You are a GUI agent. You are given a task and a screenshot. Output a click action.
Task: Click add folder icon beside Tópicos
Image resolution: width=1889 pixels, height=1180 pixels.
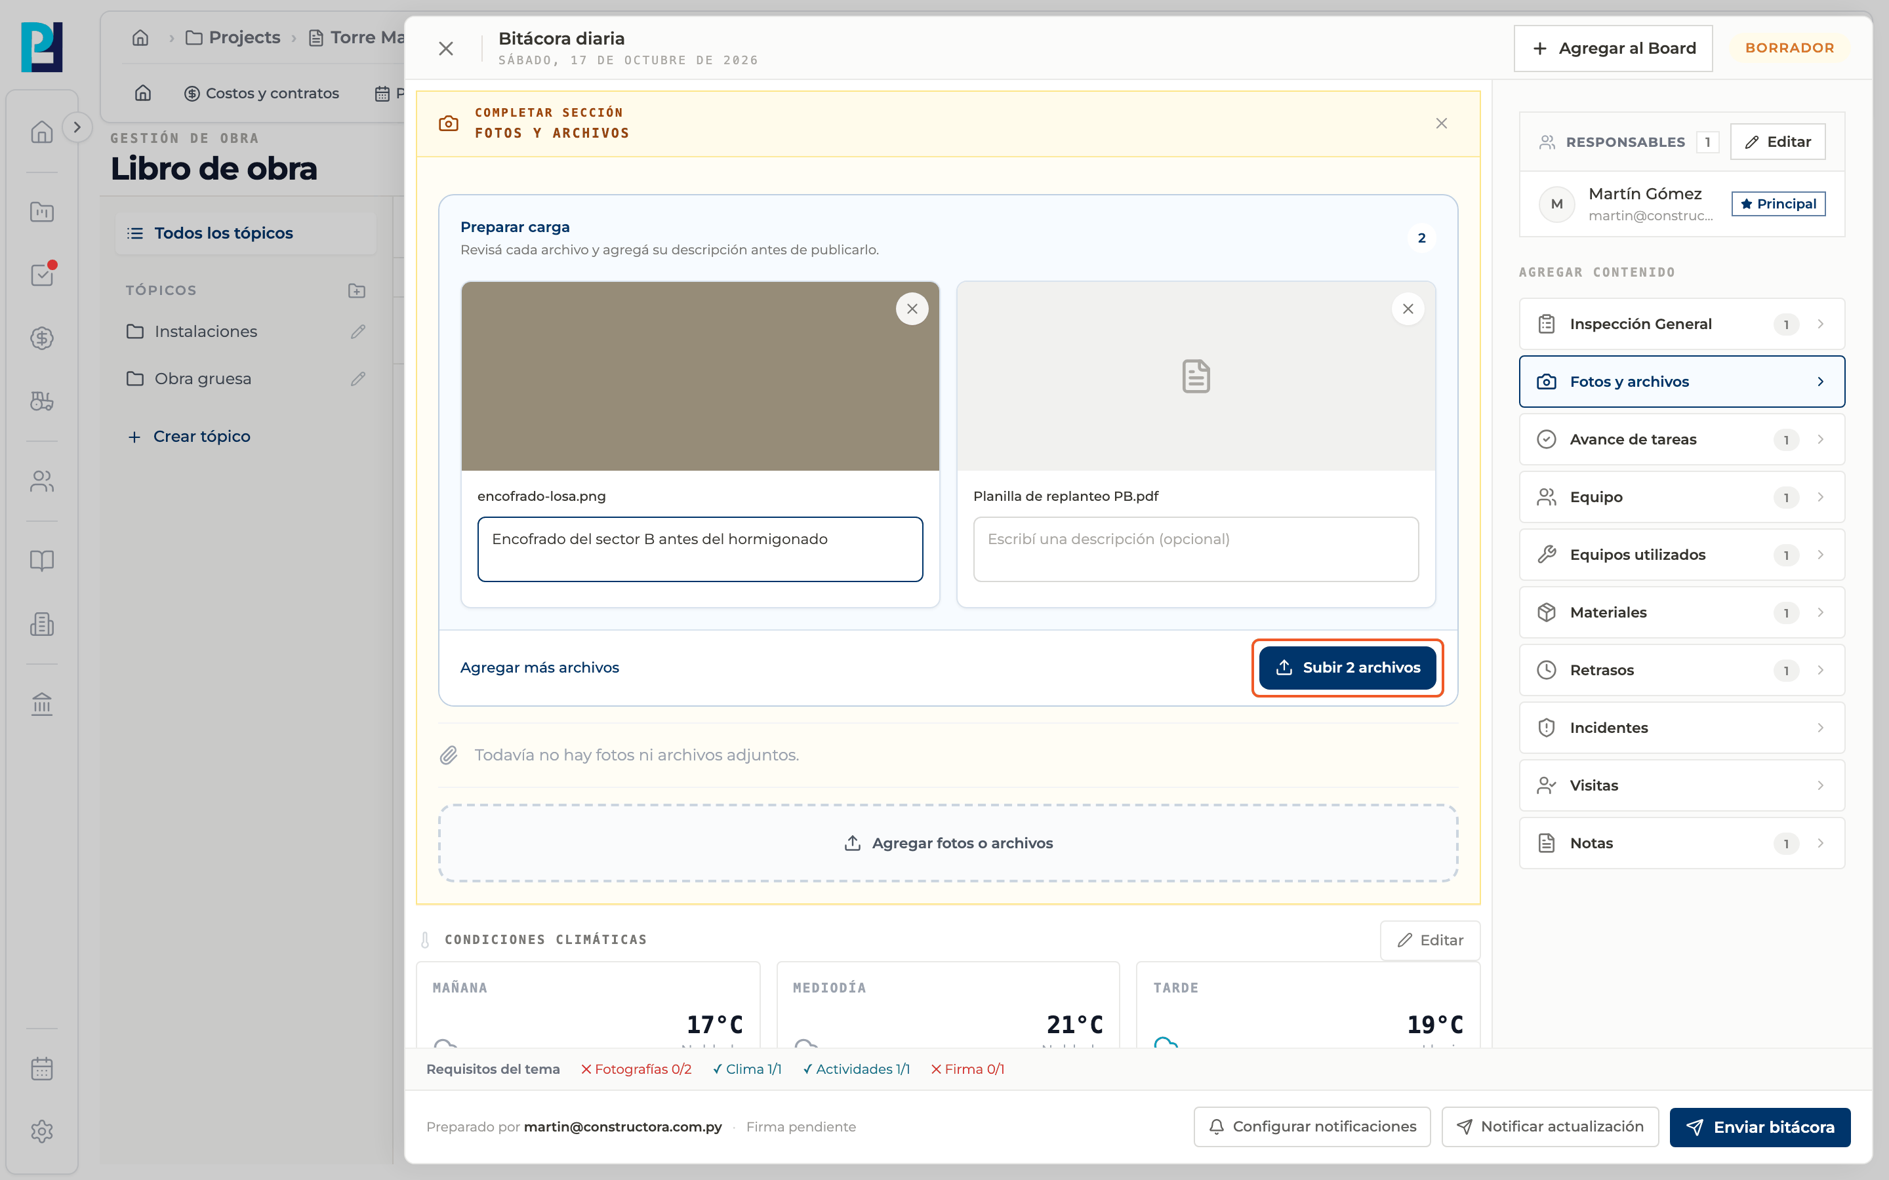coord(357,290)
